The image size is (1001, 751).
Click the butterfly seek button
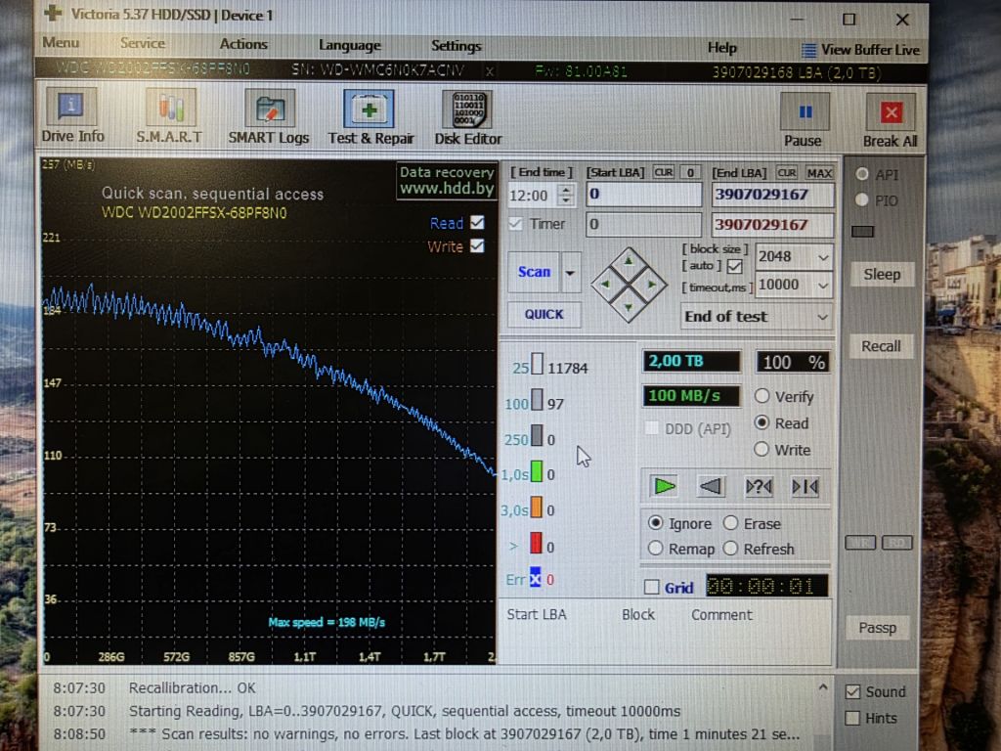click(x=805, y=487)
